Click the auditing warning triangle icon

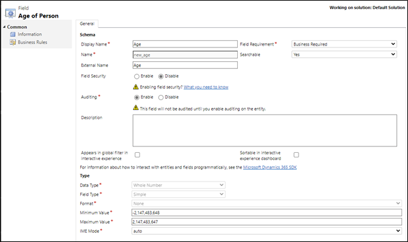click(x=136, y=107)
